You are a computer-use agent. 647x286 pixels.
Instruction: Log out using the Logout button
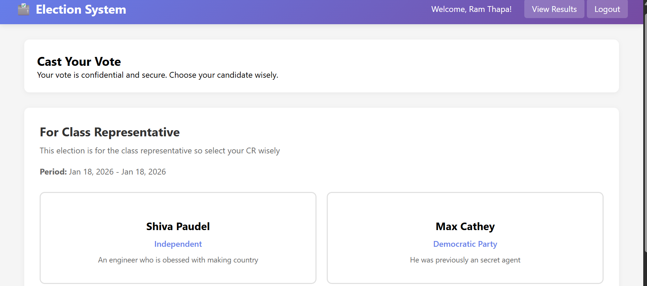[607, 9]
